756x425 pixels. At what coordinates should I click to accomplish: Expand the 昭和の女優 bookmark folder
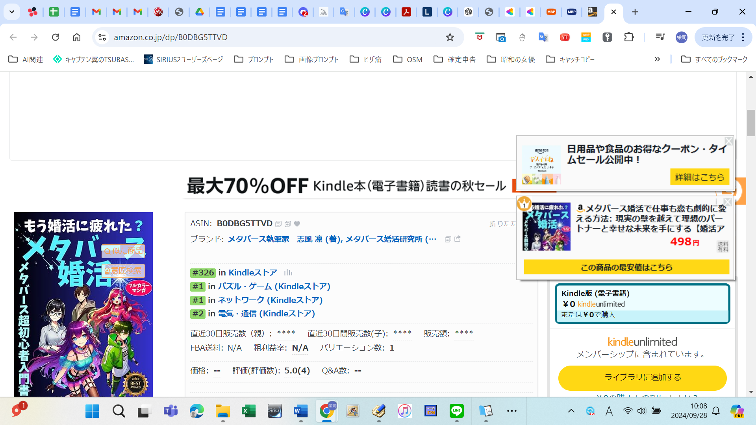[x=511, y=59]
